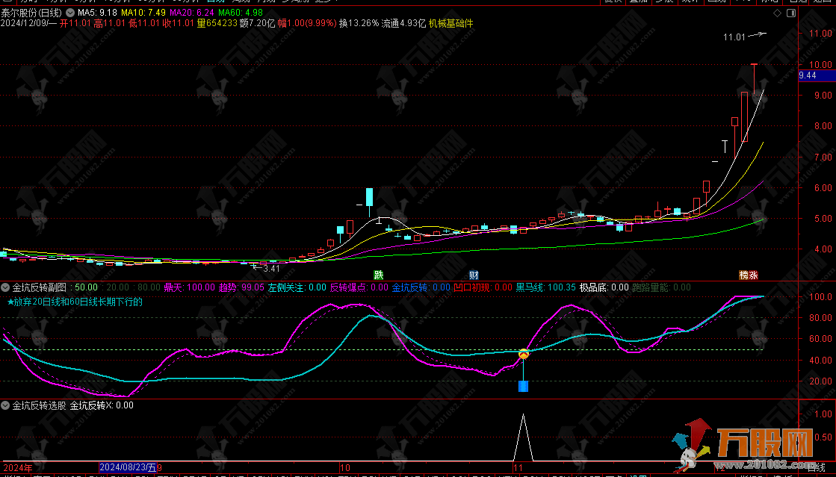
Task: Select the MA20: 6.24 label
Action: point(192,13)
